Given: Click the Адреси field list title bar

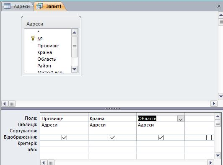Looking at the screenshot, I should coord(51,23).
